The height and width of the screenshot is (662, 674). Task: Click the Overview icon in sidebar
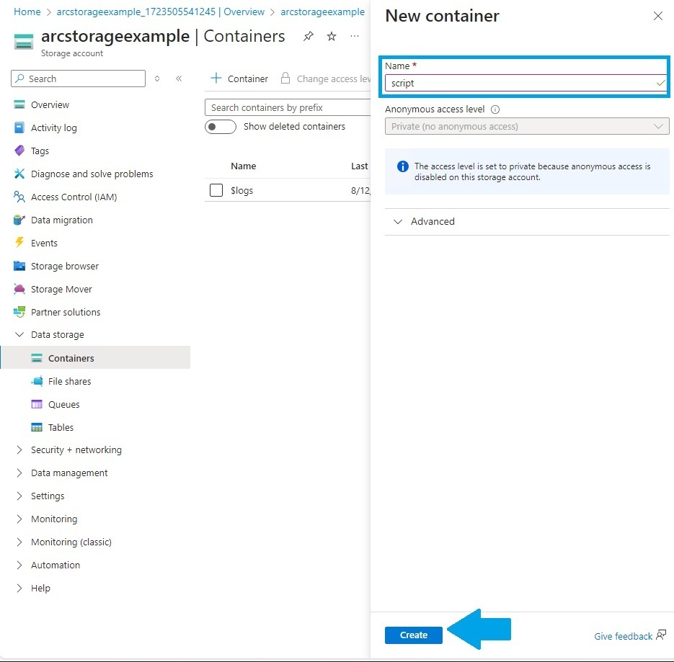[x=19, y=105]
